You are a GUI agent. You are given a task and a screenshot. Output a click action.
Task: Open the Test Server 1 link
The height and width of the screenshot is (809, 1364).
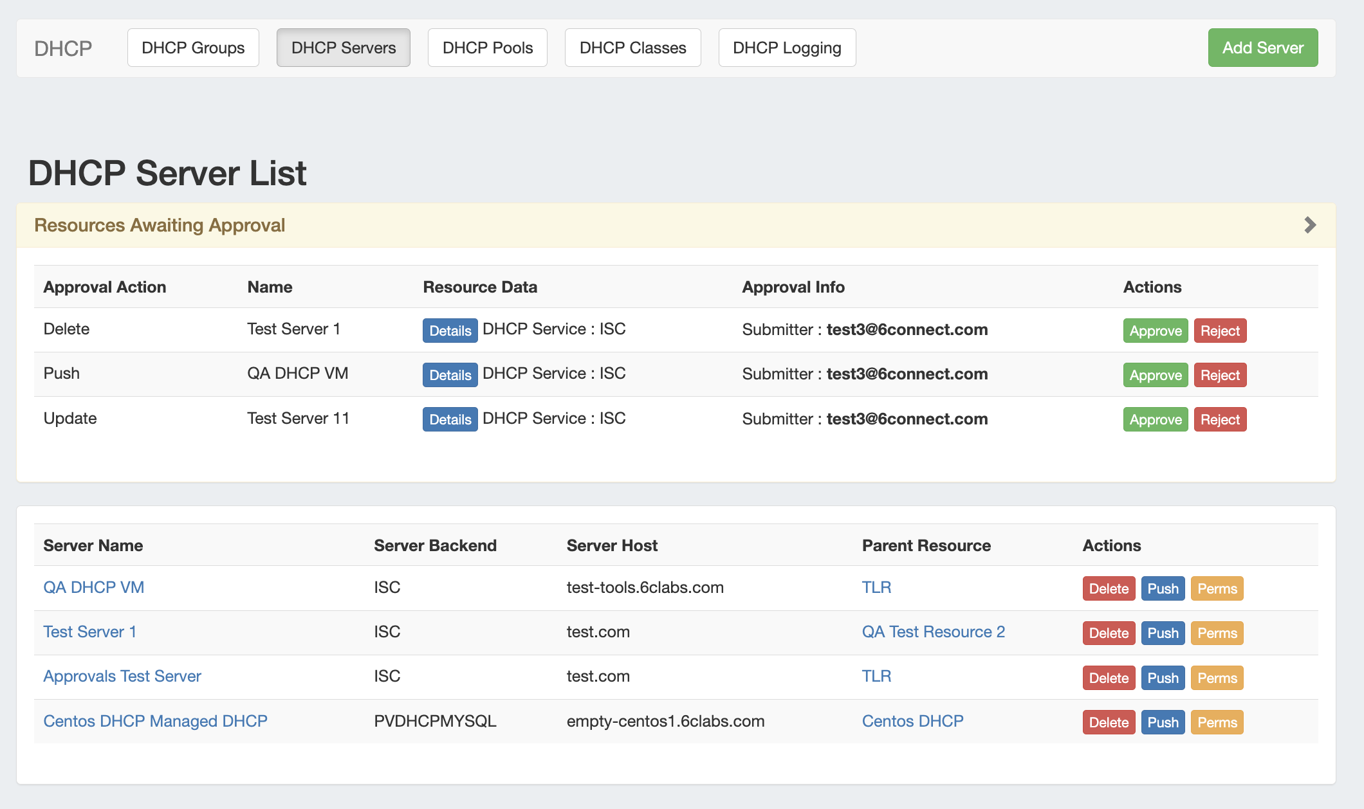point(89,632)
